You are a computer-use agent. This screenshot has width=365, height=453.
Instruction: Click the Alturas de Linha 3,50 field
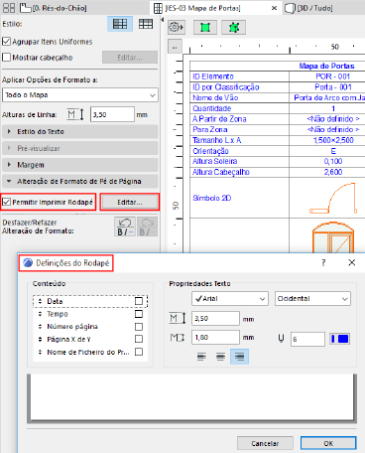pos(112,114)
